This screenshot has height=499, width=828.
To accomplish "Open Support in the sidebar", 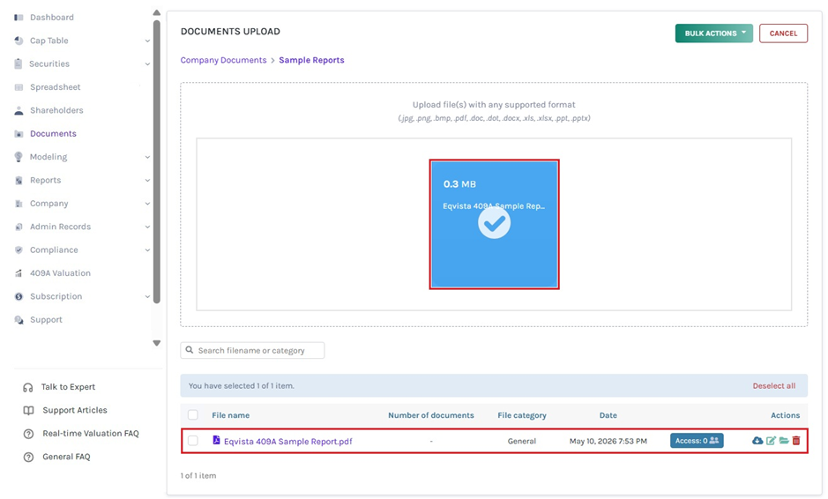I will [x=46, y=319].
